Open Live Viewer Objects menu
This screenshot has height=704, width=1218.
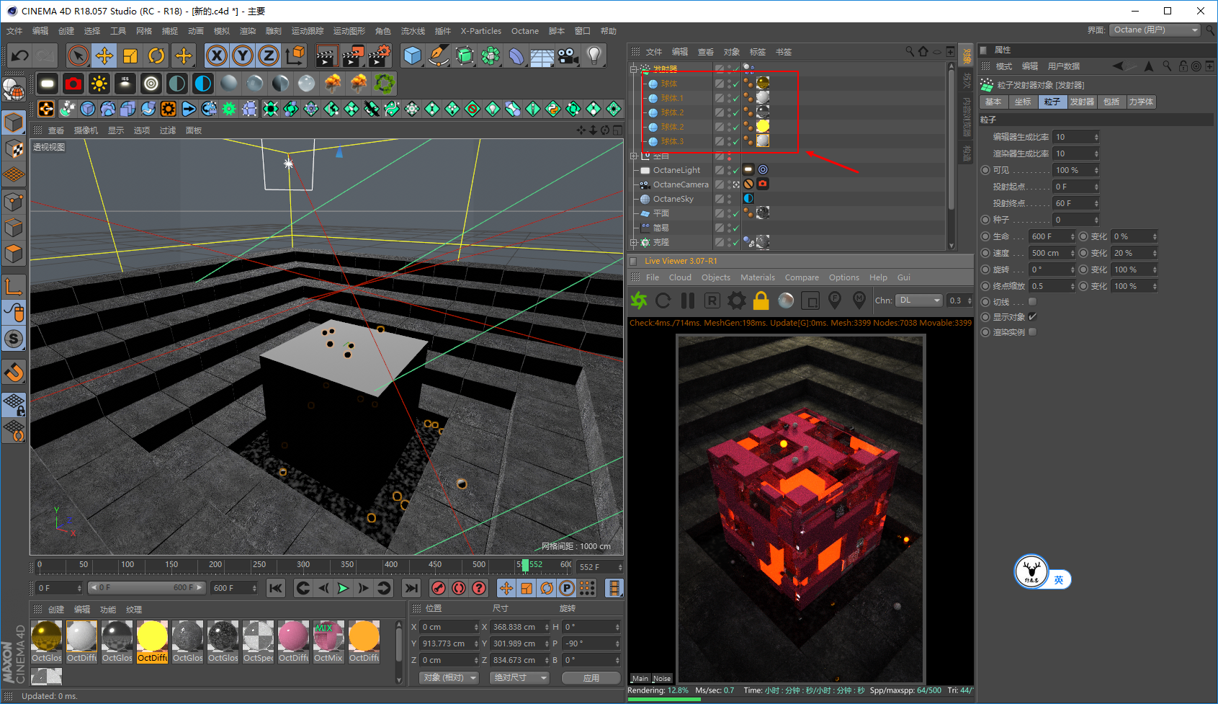(x=716, y=277)
